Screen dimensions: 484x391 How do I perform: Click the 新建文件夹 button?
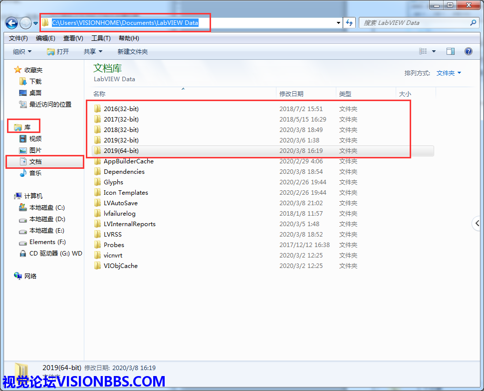tap(132, 51)
